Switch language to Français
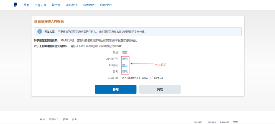 [211, 122]
